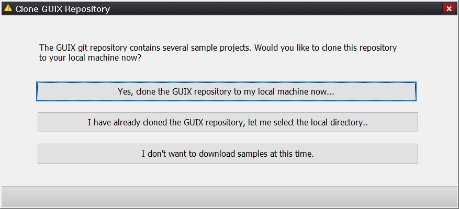Browse for an existing GUIX repository directory
Viewport: 459px width, 209px height.
(228, 122)
